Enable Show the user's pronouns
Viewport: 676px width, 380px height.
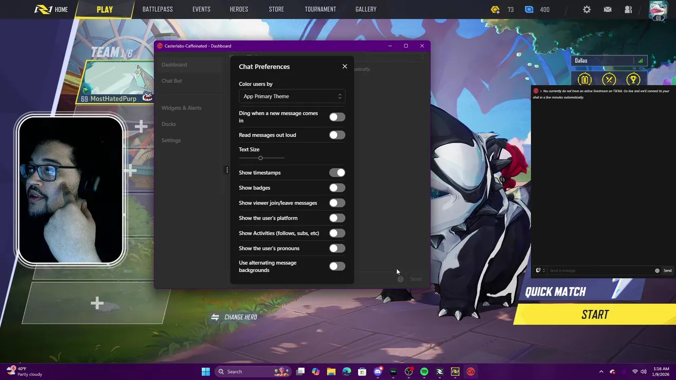pyautogui.click(x=337, y=248)
